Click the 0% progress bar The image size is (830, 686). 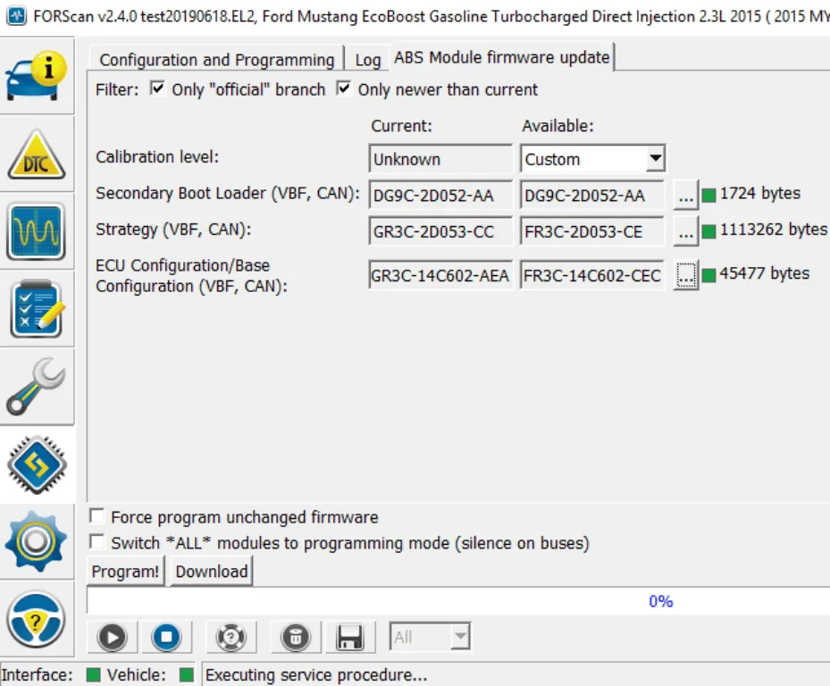tap(458, 601)
